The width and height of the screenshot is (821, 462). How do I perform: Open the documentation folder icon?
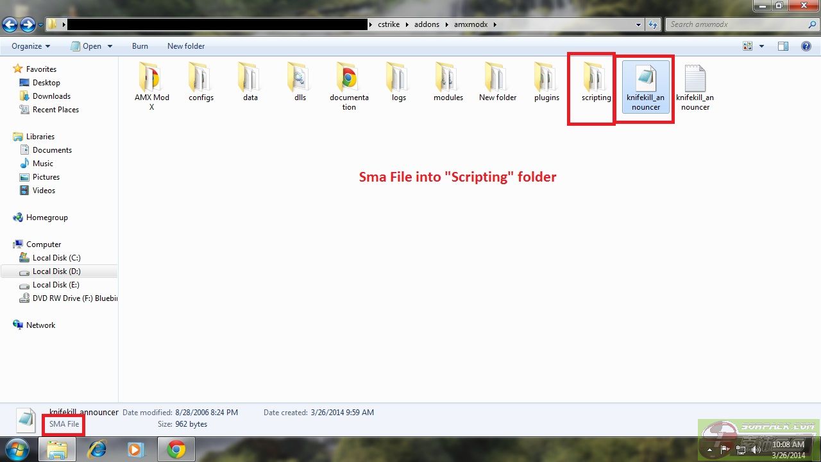click(349, 78)
